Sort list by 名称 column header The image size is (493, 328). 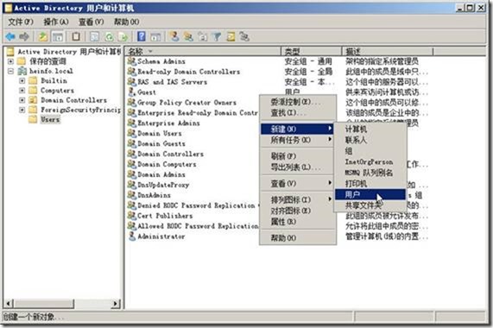click(x=203, y=51)
